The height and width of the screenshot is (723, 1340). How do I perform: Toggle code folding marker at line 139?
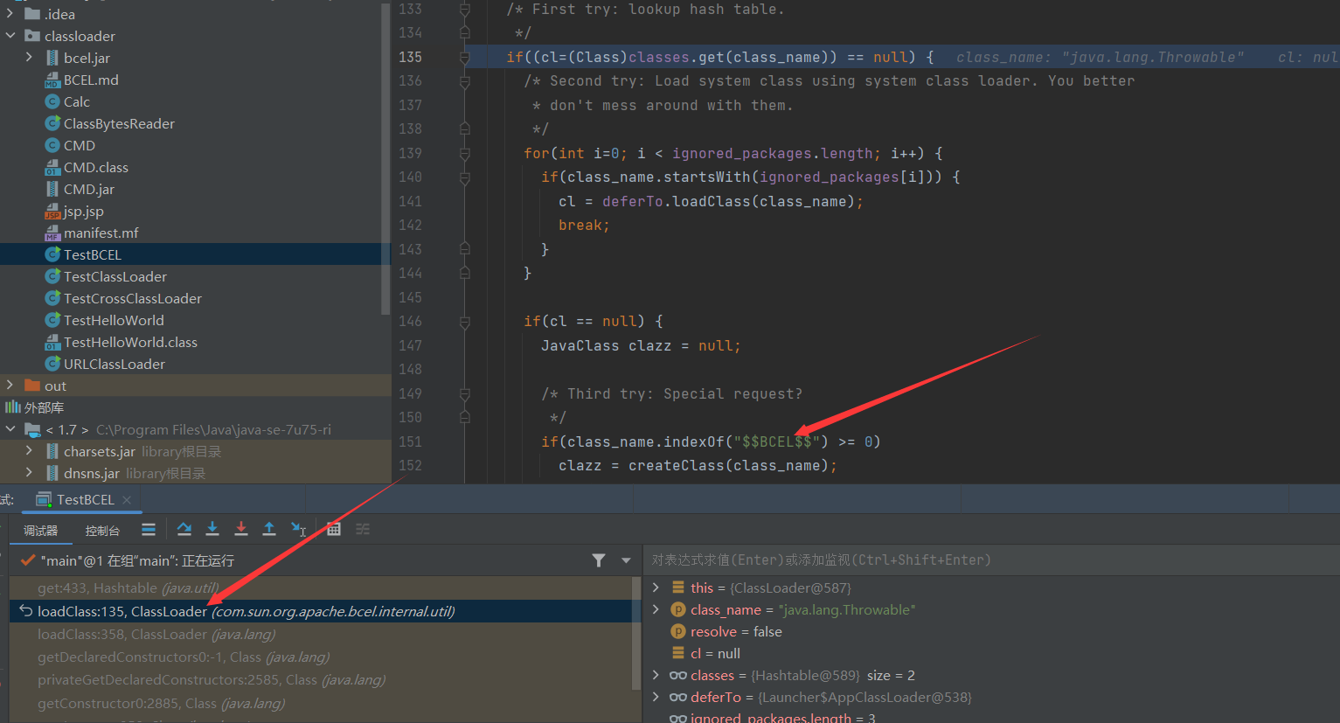(465, 154)
